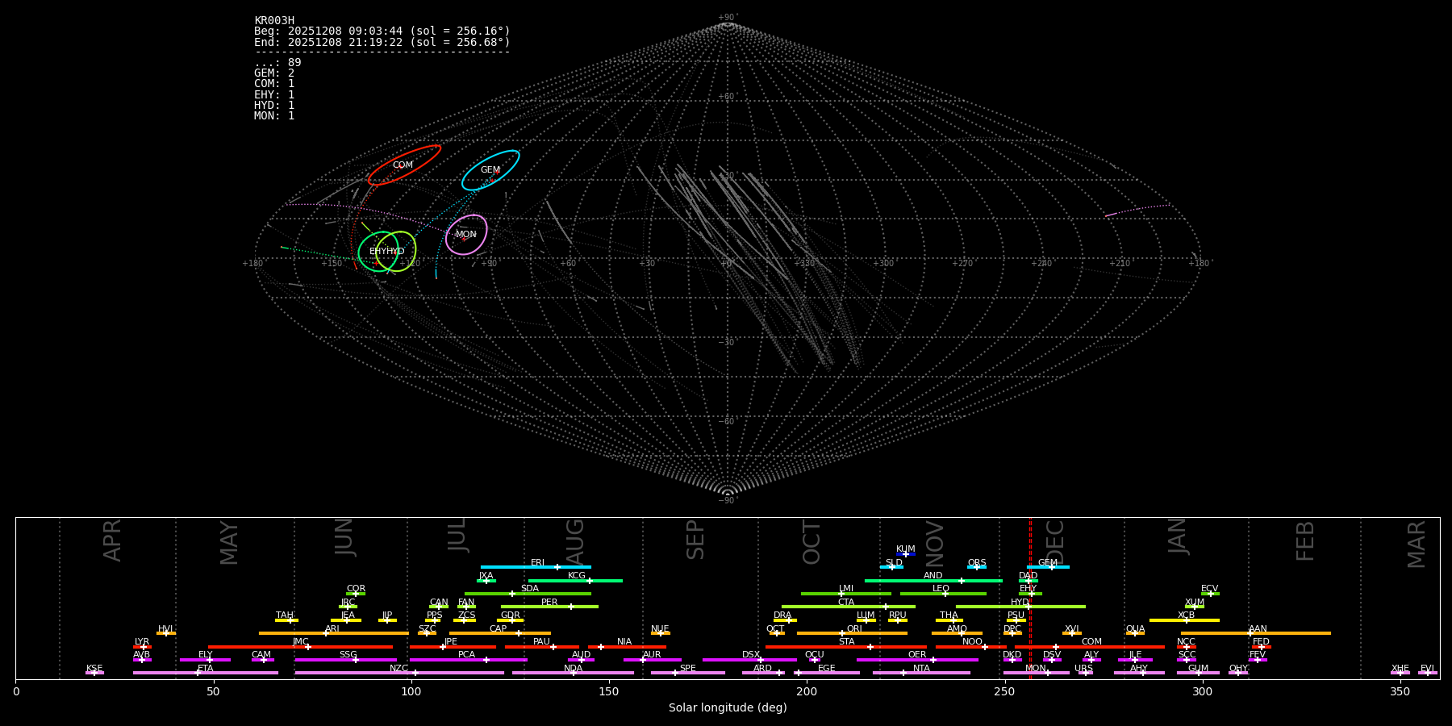The width and height of the screenshot is (1452, 726).
Task: Click the x-axis tick label 250
Action: tap(1004, 691)
